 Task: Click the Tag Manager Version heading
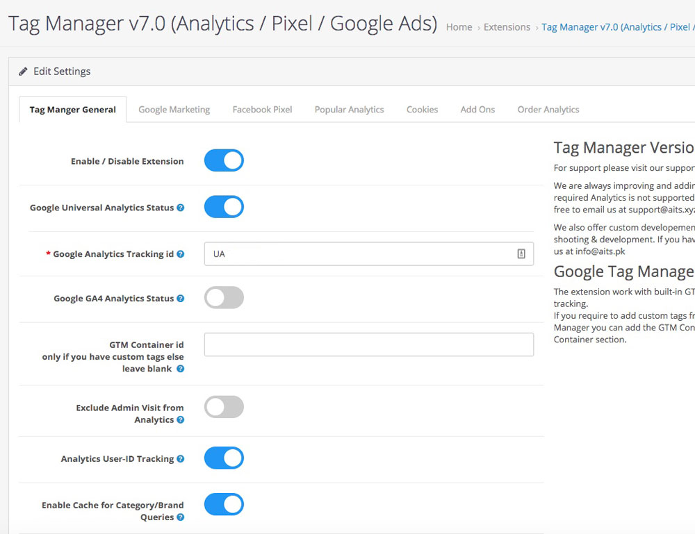pos(624,147)
